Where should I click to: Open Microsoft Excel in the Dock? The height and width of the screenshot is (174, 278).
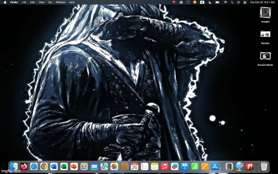tap(64, 167)
